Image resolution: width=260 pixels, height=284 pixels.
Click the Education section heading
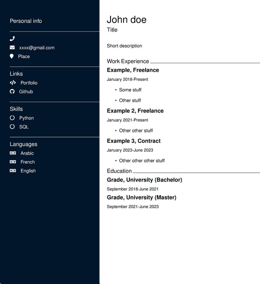coord(119,171)
